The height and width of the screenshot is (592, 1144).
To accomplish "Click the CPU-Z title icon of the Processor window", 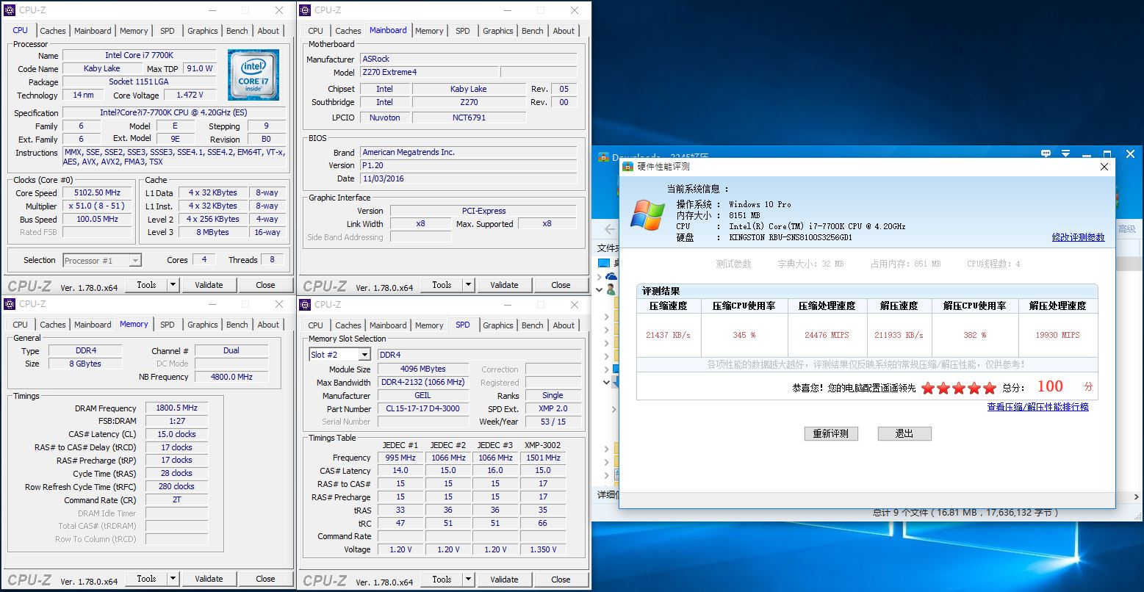I will 10,10.
